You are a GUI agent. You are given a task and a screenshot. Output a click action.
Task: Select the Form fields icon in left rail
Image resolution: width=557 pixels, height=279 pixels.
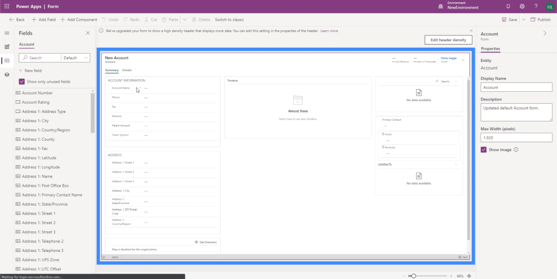(7, 61)
